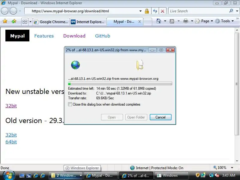Open the Page menu
Image resolution: width=240 pixels, height=180 pixels.
click(x=204, y=21)
